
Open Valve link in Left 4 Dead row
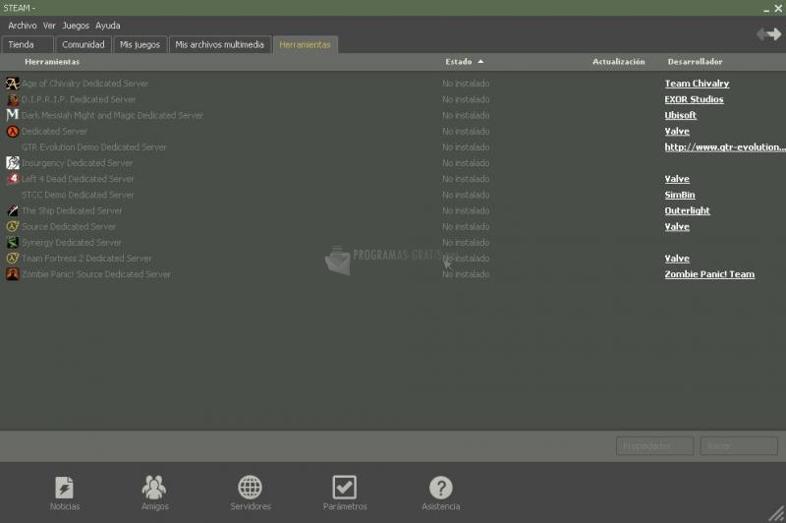677,179
